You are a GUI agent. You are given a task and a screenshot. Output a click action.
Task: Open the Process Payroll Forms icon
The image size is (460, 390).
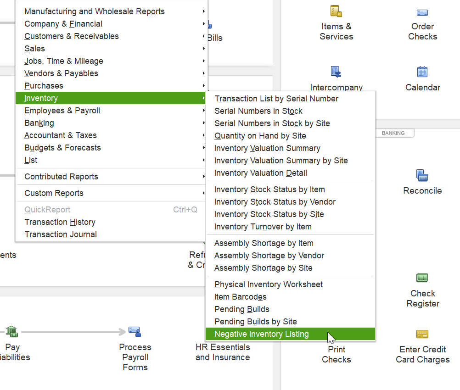point(135,332)
